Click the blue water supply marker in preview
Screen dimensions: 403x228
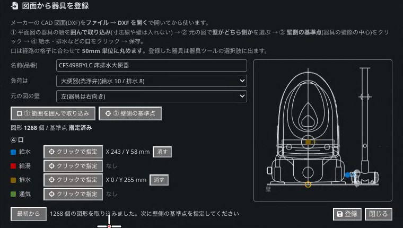click(347, 175)
